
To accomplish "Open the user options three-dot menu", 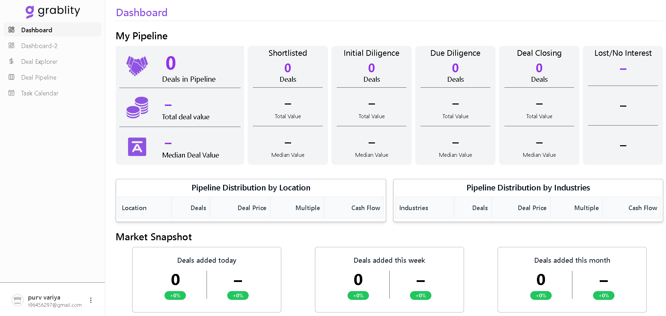I will click(91, 300).
